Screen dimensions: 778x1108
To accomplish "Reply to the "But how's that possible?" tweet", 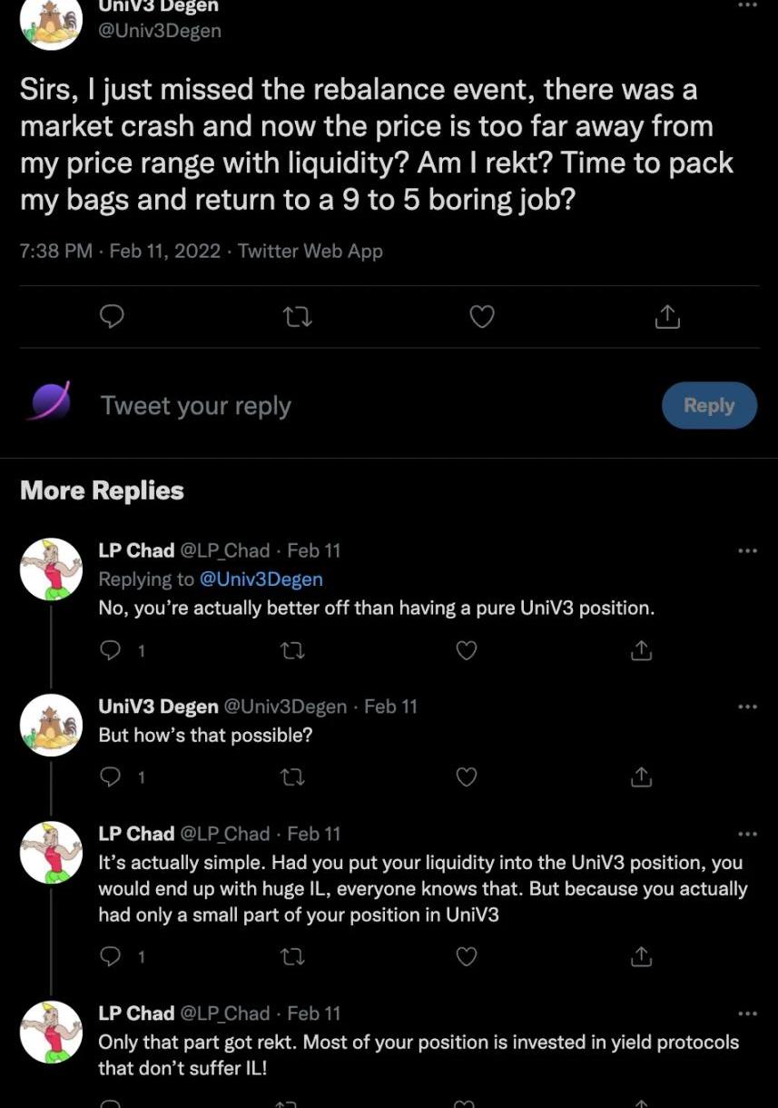I will pos(110,777).
